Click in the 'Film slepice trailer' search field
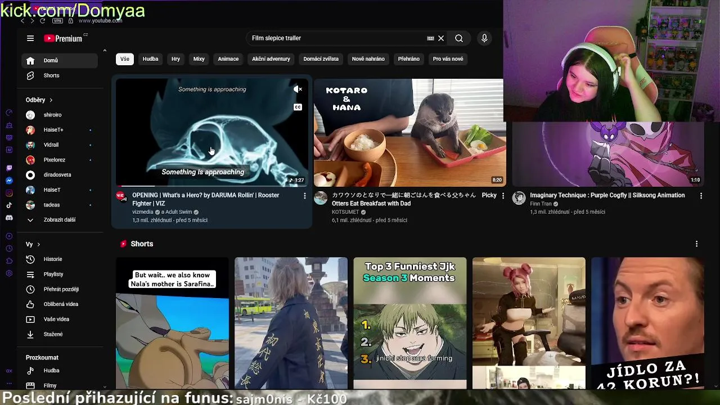The height and width of the screenshot is (405, 720). (337, 38)
